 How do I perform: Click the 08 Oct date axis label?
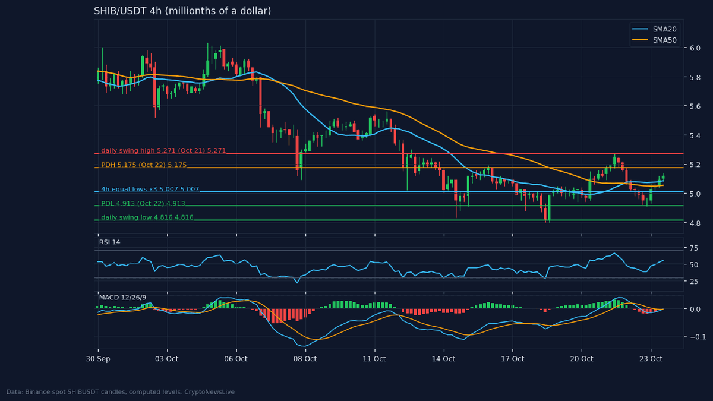tap(305, 359)
